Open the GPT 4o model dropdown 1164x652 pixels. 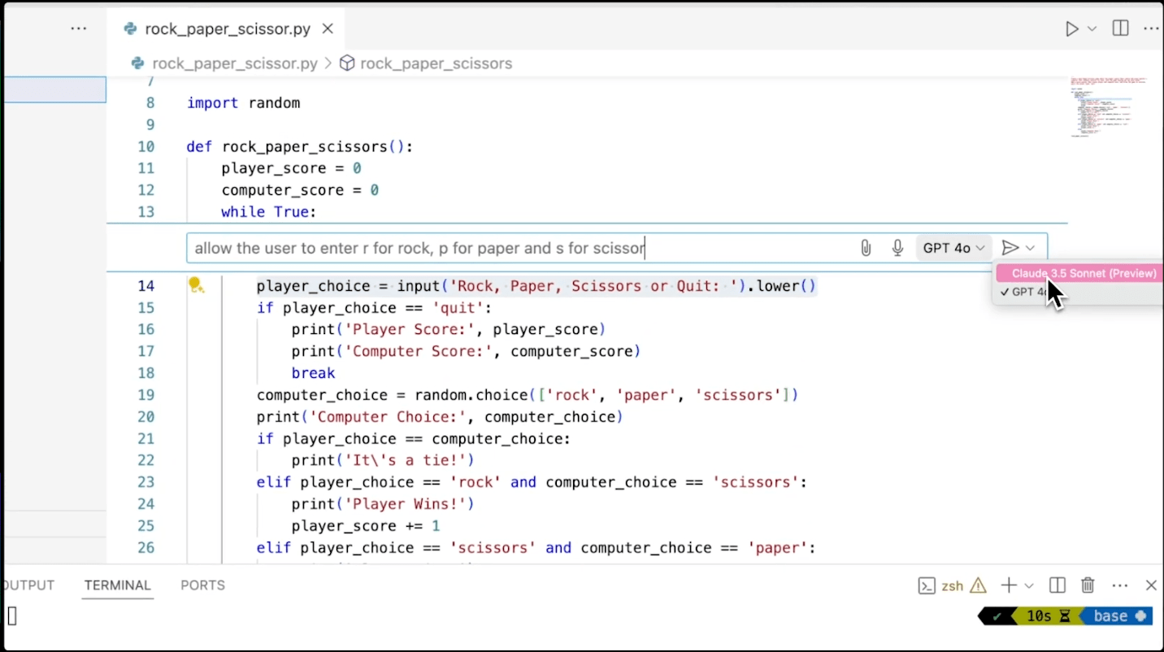(x=953, y=248)
